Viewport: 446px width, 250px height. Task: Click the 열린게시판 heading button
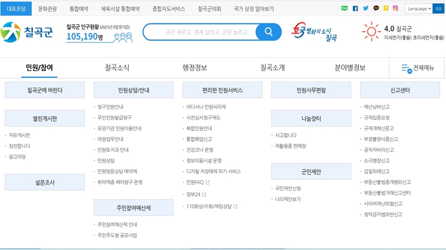coord(45,118)
